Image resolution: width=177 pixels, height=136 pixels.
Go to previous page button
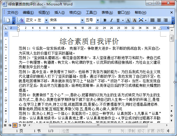click(x=172, y=111)
